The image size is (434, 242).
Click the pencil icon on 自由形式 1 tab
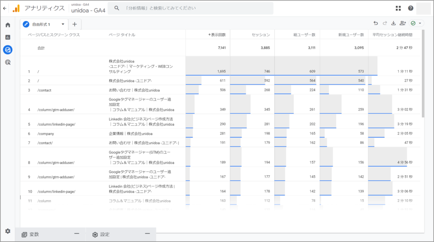pos(26,24)
